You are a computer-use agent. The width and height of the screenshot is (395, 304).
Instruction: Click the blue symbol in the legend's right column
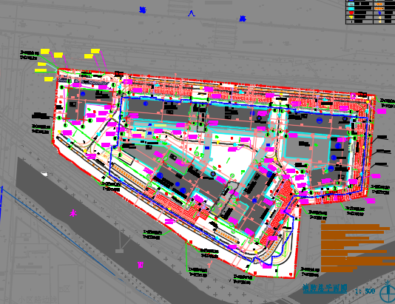coord(379,13)
